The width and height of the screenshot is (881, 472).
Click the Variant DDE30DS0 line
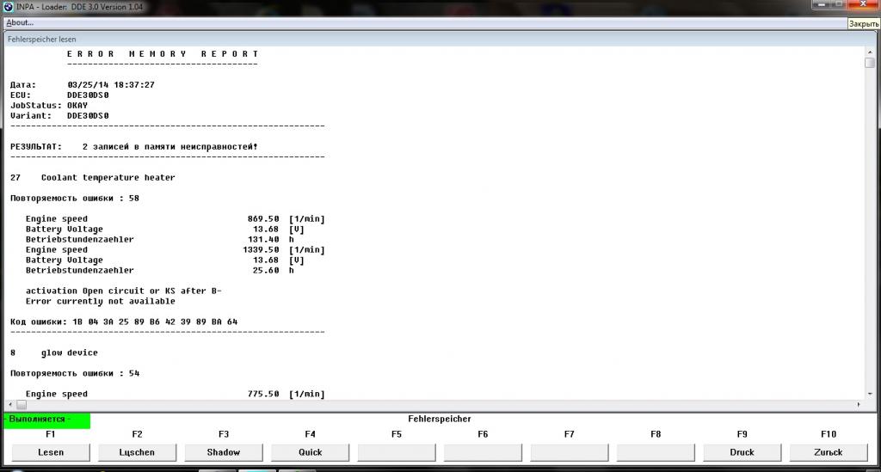(59, 115)
